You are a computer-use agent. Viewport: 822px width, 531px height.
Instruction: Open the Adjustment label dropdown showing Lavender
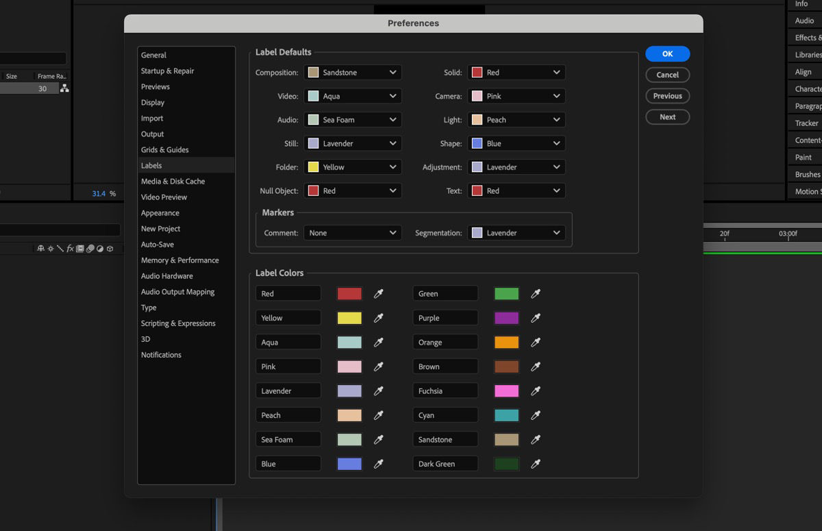516,166
